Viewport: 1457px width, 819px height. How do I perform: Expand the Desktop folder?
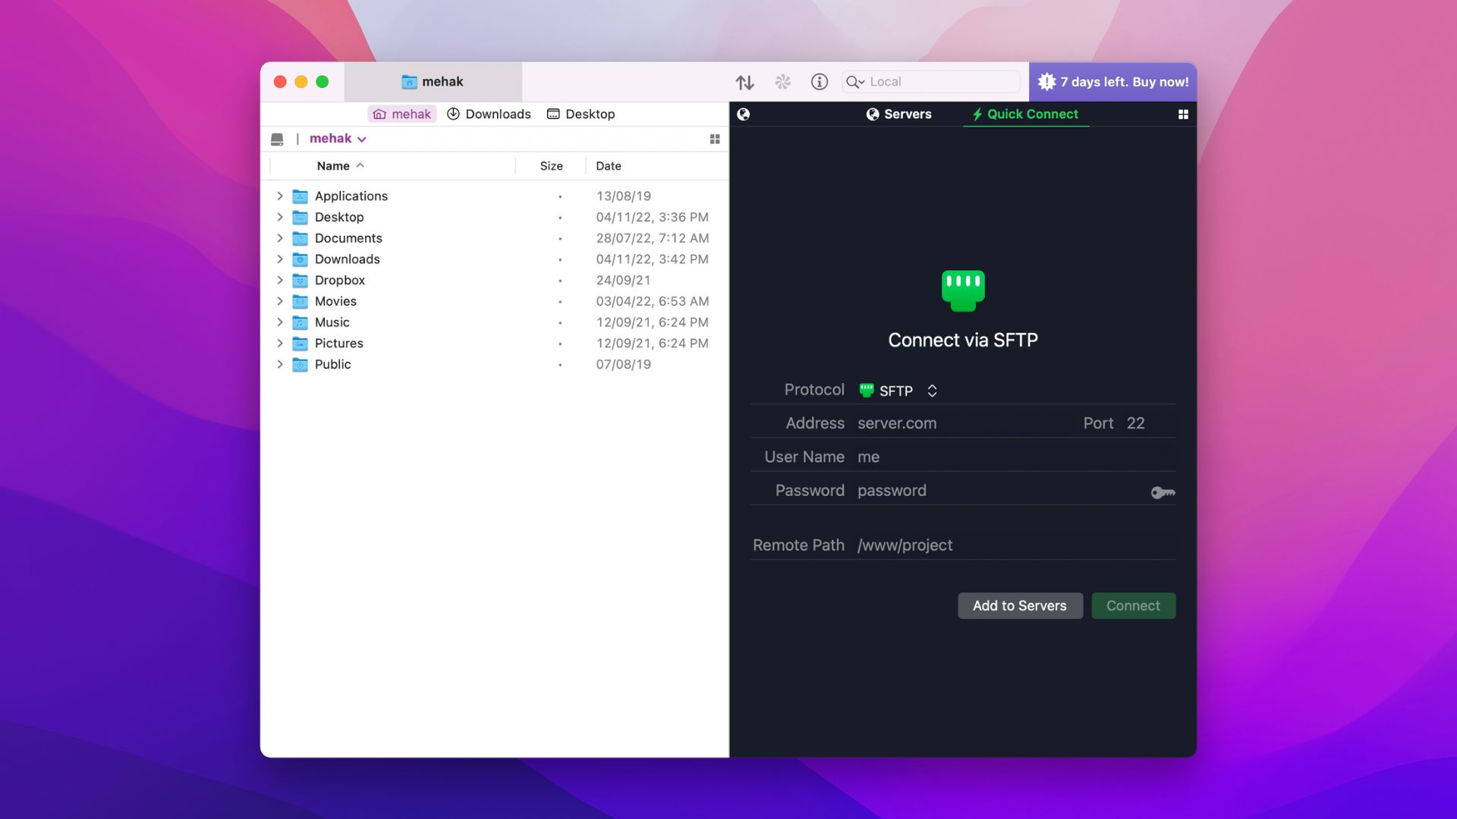(280, 218)
